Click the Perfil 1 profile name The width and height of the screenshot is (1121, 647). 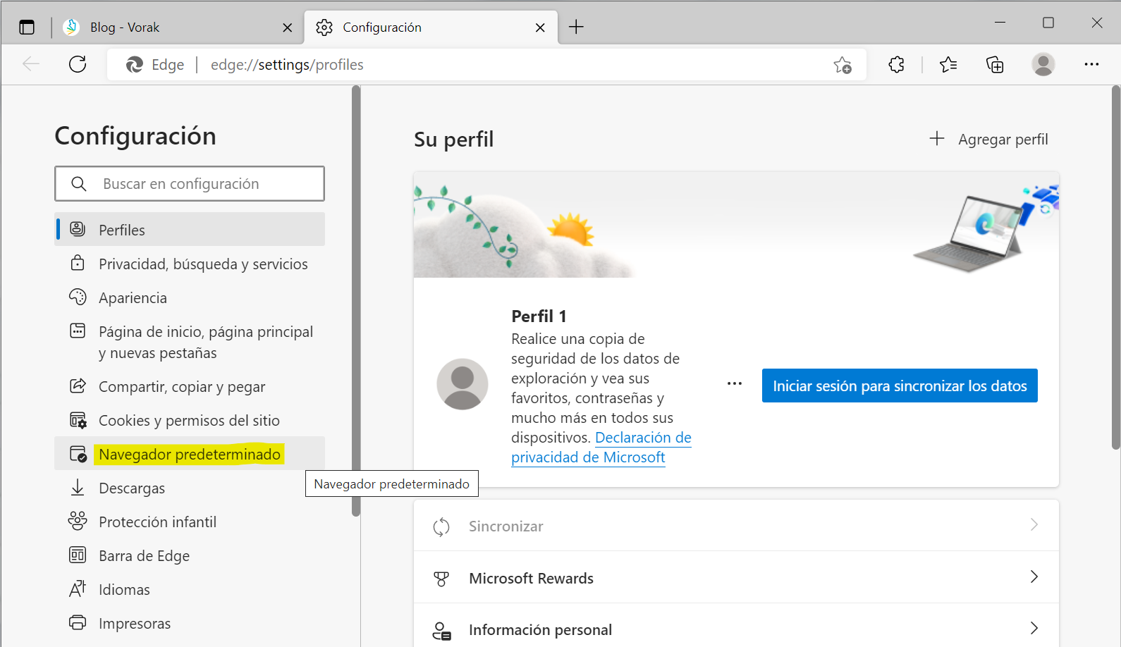(539, 316)
